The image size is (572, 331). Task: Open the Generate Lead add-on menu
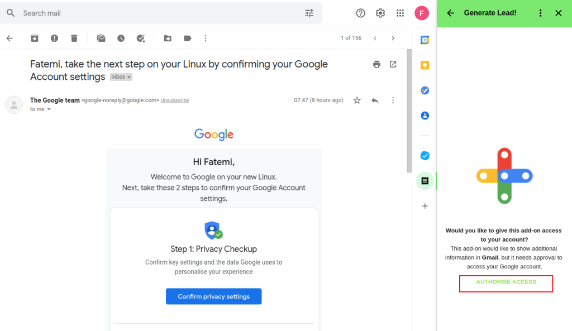pyautogui.click(x=540, y=12)
